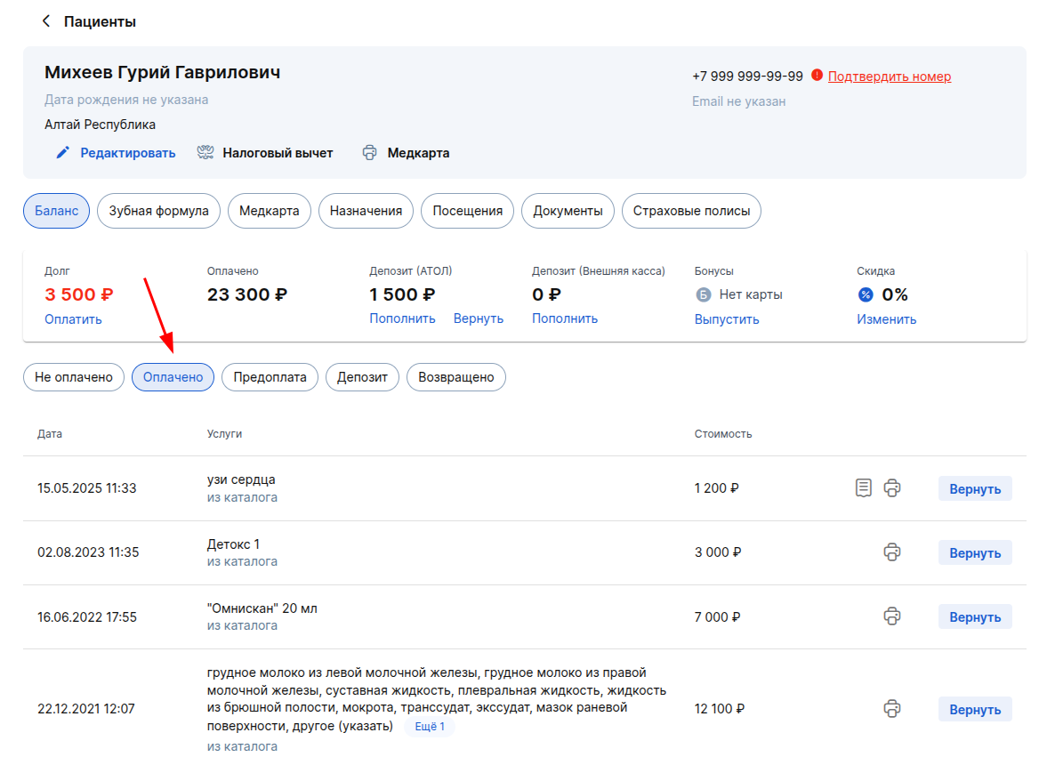The width and height of the screenshot is (1047, 765).
Task: Click Медкарта print button in patient header
Action: (x=418, y=153)
